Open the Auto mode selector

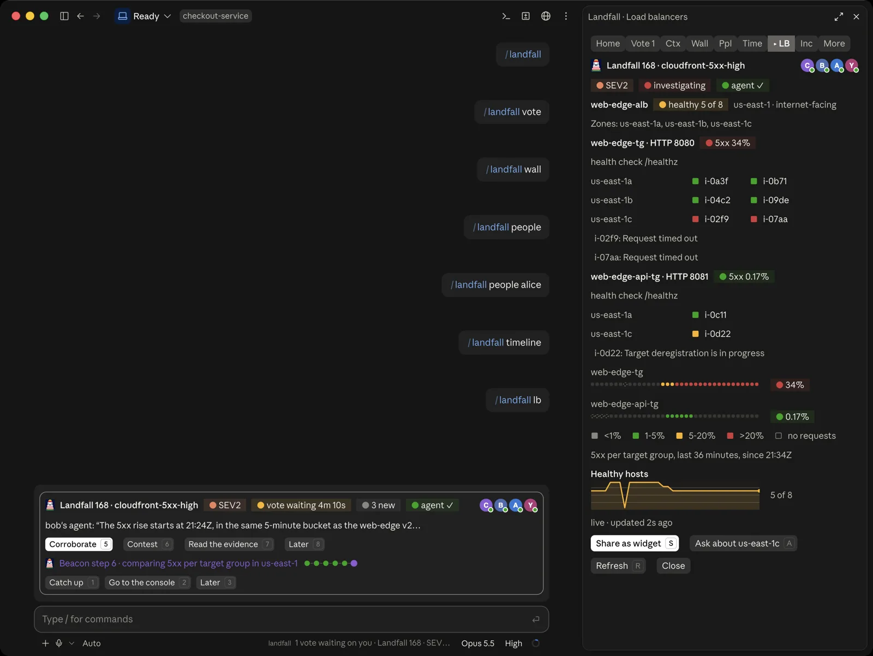[92, 643]
